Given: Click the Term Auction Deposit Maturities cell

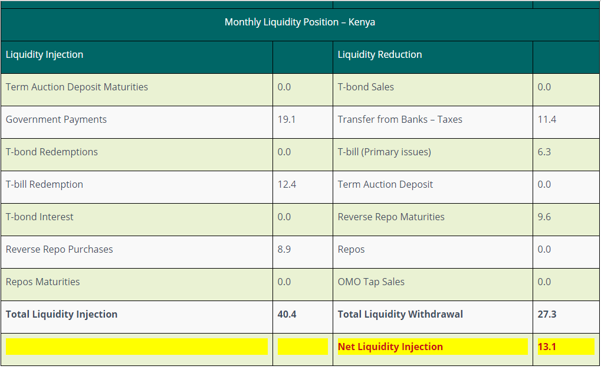Looking at the screenshot, I should pyautogui.click(x=77, y=87).
